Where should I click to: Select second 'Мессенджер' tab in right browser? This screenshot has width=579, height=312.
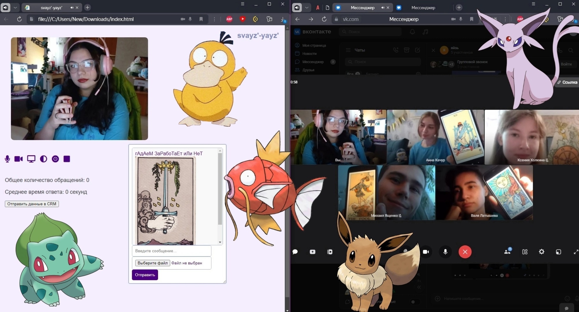pyautogui.click(x=423, y=8)
